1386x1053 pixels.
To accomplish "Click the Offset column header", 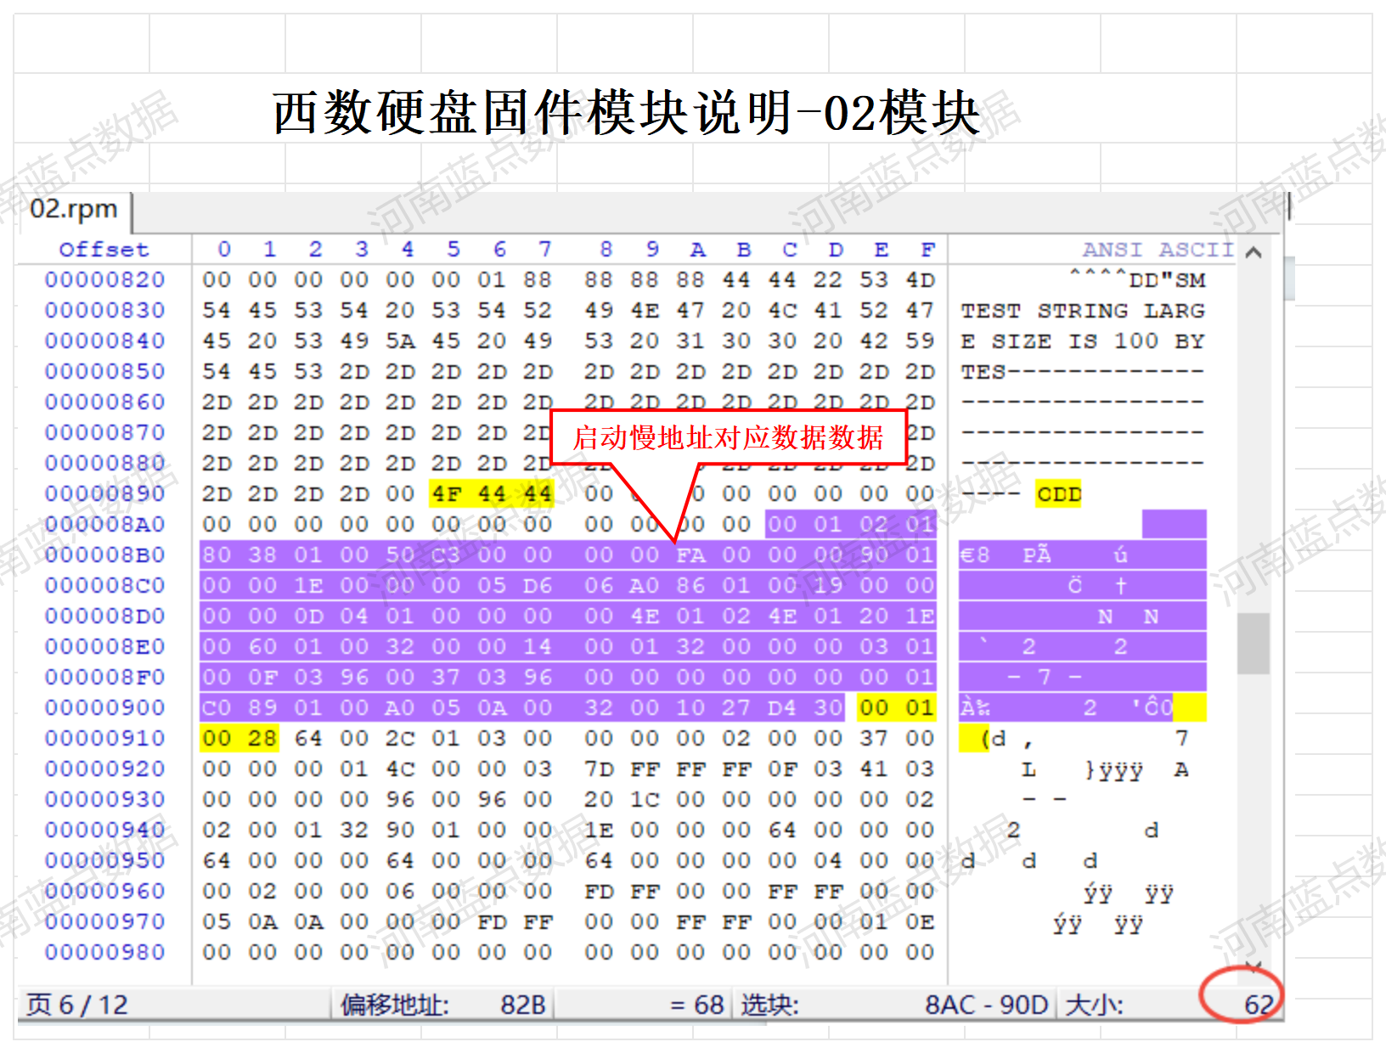I will tap(102, 249).
